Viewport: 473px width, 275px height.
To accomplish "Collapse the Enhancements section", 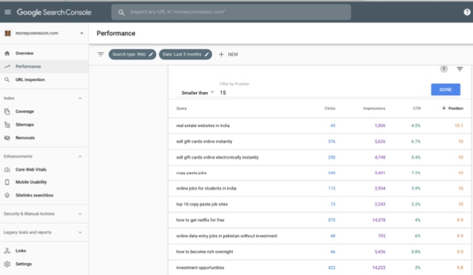I will coord(80,156).
